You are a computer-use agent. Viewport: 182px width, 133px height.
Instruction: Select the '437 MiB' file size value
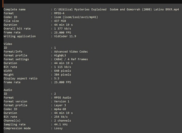(60, 21)
